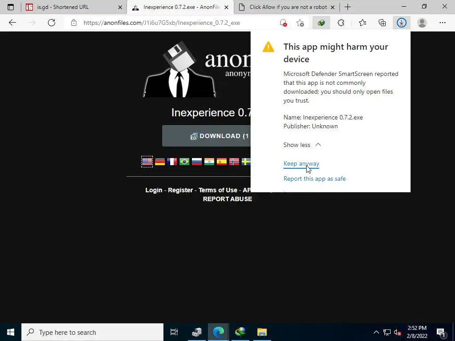Open Microsoft Edge taskbar icon

click(x=219, y=332)
